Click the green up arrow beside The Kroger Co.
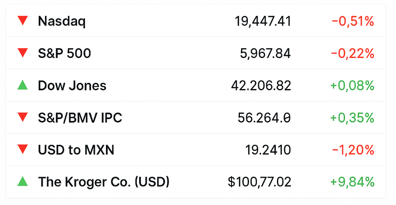Screen dimensions: 396x205 pyautogui.click(x=23, y=181)
